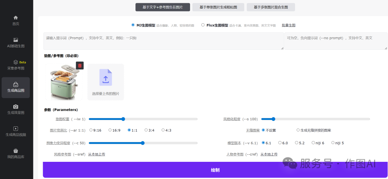Switch to 基于单张图片生成相似图 tab
The width and height of the screenshot is (388, 179).
point(218,7)
